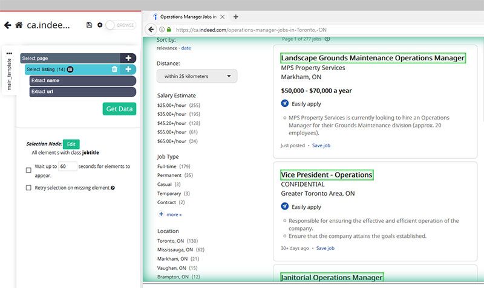Enable Wait up to seconds checkbox

pyautogui.click(x=28, y=170)
